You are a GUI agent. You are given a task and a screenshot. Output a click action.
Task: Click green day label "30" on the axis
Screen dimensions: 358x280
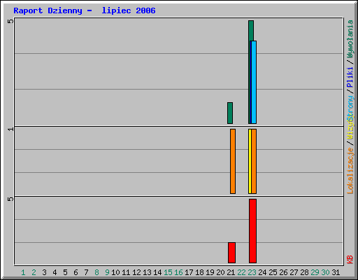(x=325, y=272)
